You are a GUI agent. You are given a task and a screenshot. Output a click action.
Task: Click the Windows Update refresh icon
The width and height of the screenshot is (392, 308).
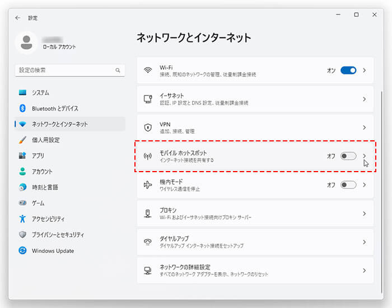pos(22,250)
